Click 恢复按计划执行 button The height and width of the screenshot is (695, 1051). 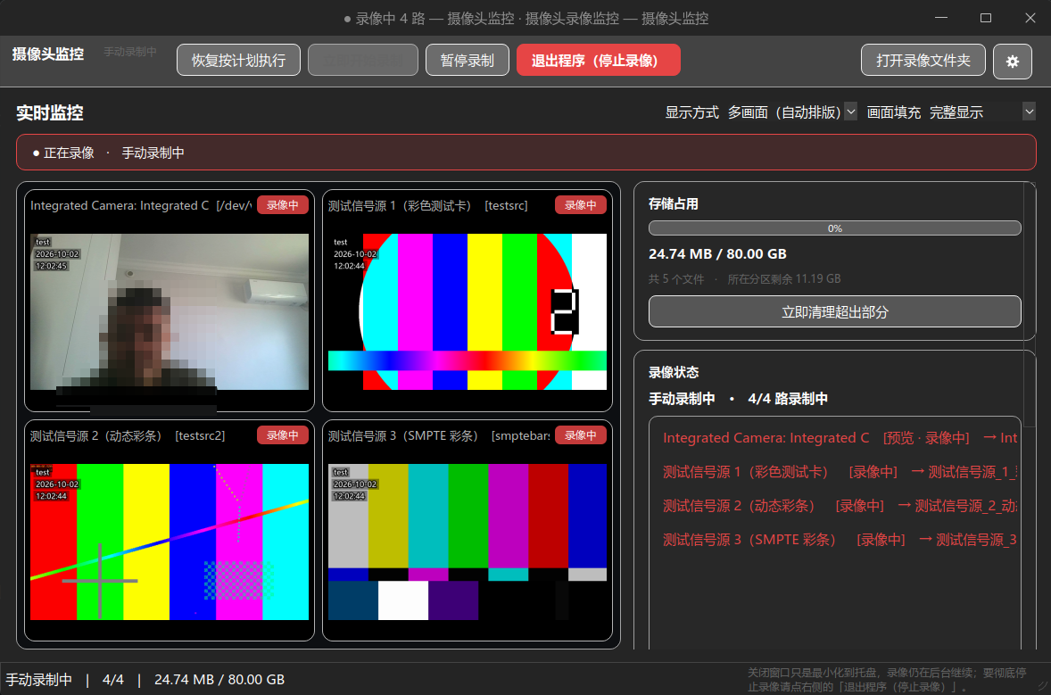pyautogui.click(x=238, y=61)
